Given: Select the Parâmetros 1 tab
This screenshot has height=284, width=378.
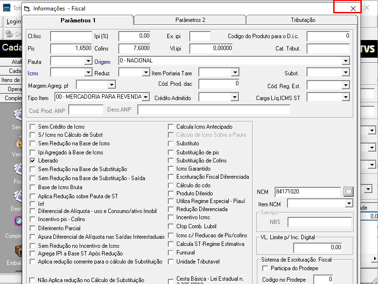Looking at the screenshot, I should (78, 20).
